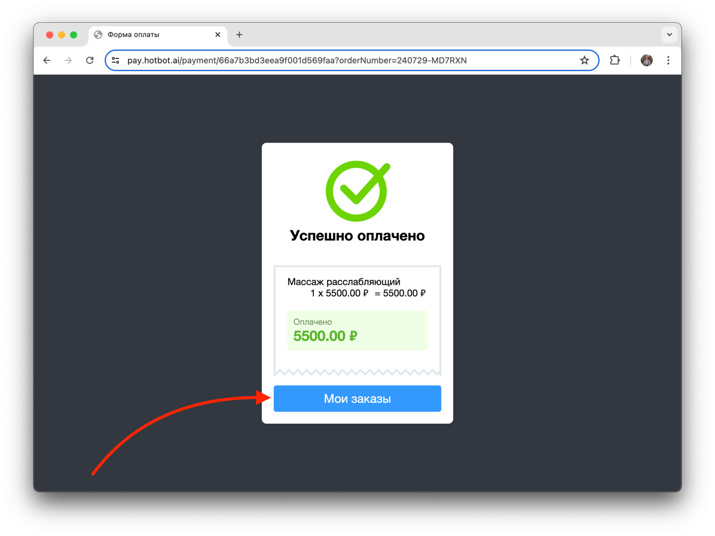Click the paid amount 5500.00 ₽ box

coord(357,330)
